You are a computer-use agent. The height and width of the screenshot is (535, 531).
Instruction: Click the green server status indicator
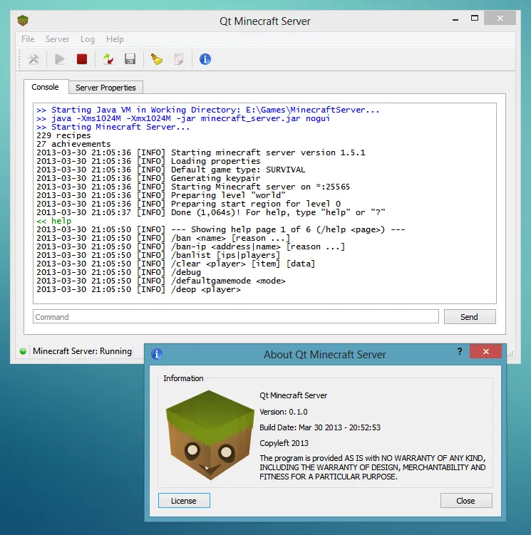[23, 351]
